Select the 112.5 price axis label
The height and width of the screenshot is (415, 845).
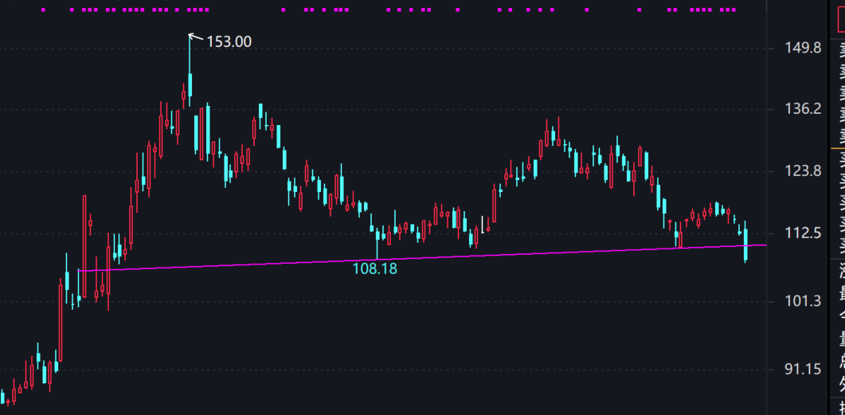point(803,233)
